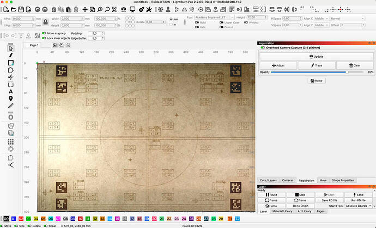Open the Align Y Middle dropdown
376x228 pixels.
click(322, 25)
